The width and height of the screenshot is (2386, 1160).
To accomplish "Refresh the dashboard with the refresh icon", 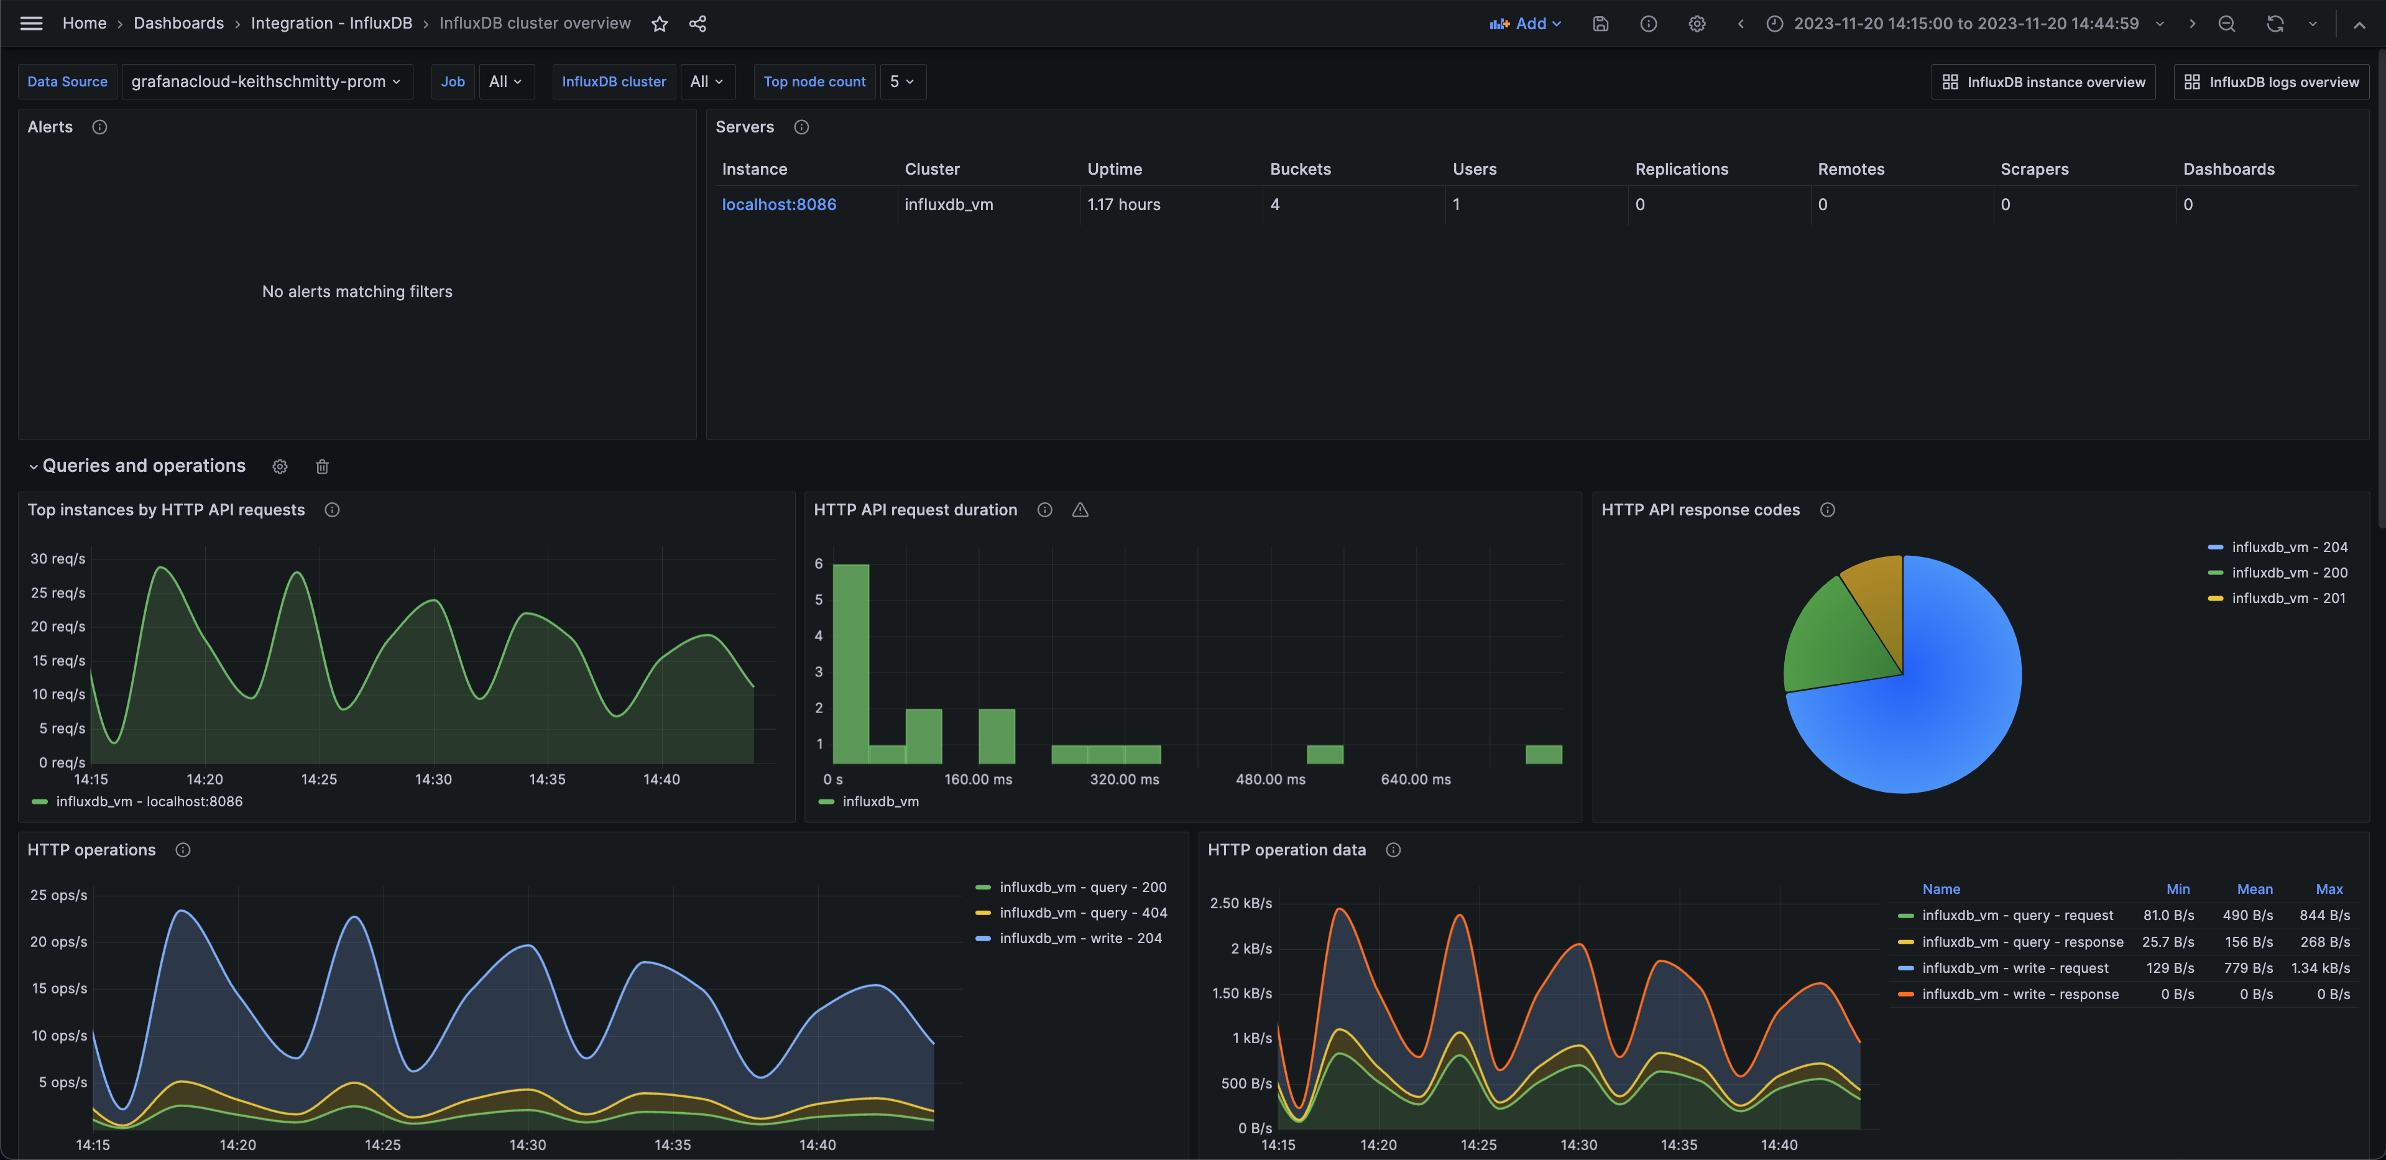I will tap(2275, 23).
